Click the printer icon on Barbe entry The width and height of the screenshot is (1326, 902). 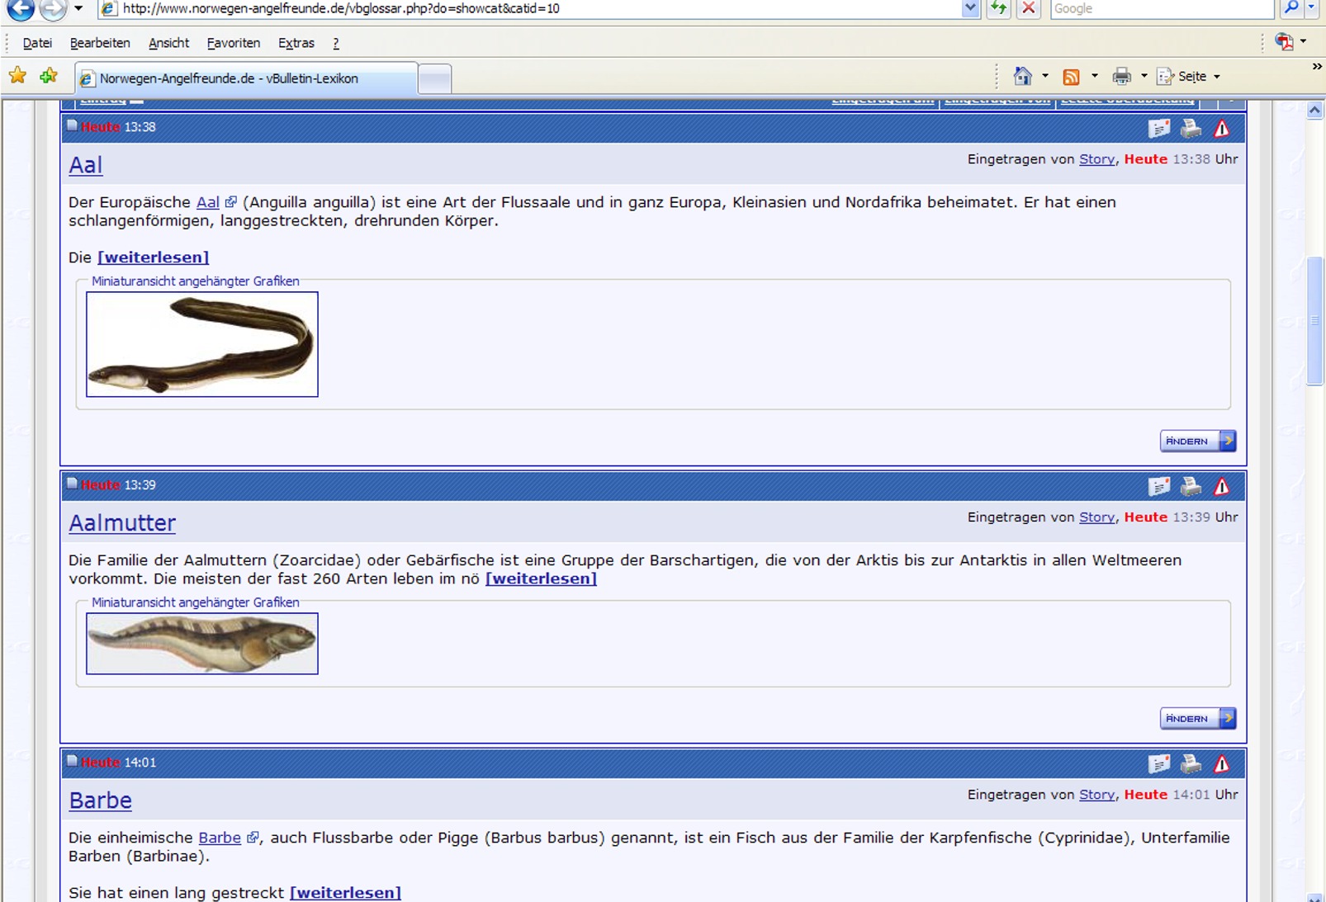[x=1191, y=763]
